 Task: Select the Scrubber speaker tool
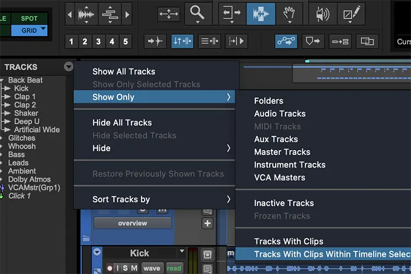[323, 14]
